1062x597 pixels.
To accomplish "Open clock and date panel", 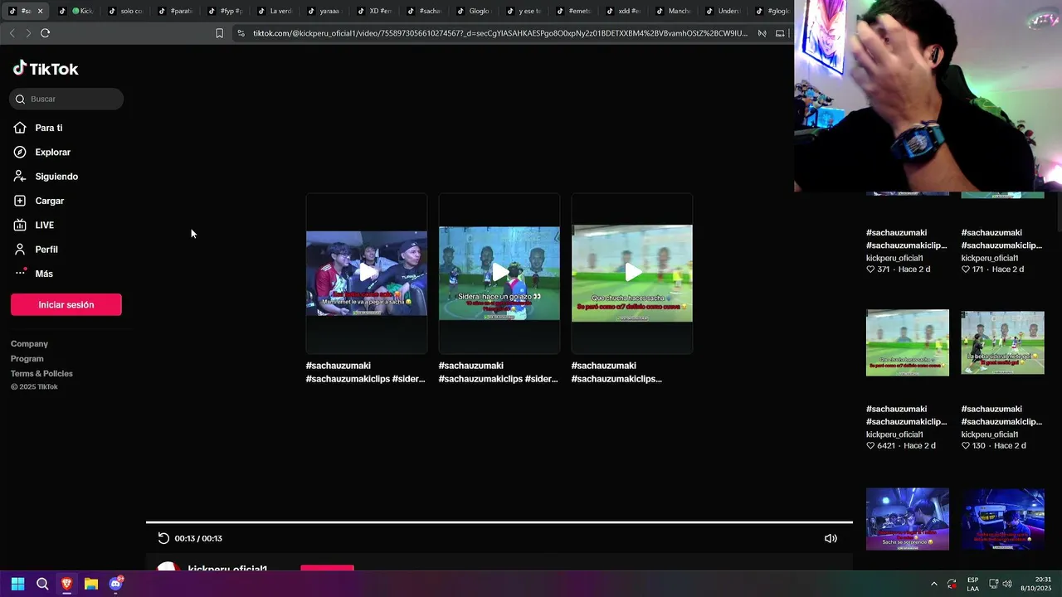I will [1036, 584].
